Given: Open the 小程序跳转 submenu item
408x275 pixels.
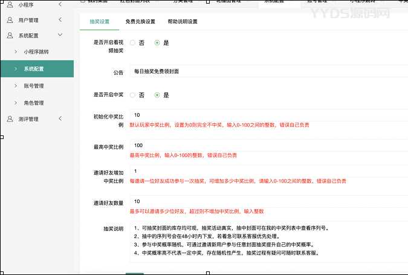Looking at the screenshot, I should tap(36, 52).
